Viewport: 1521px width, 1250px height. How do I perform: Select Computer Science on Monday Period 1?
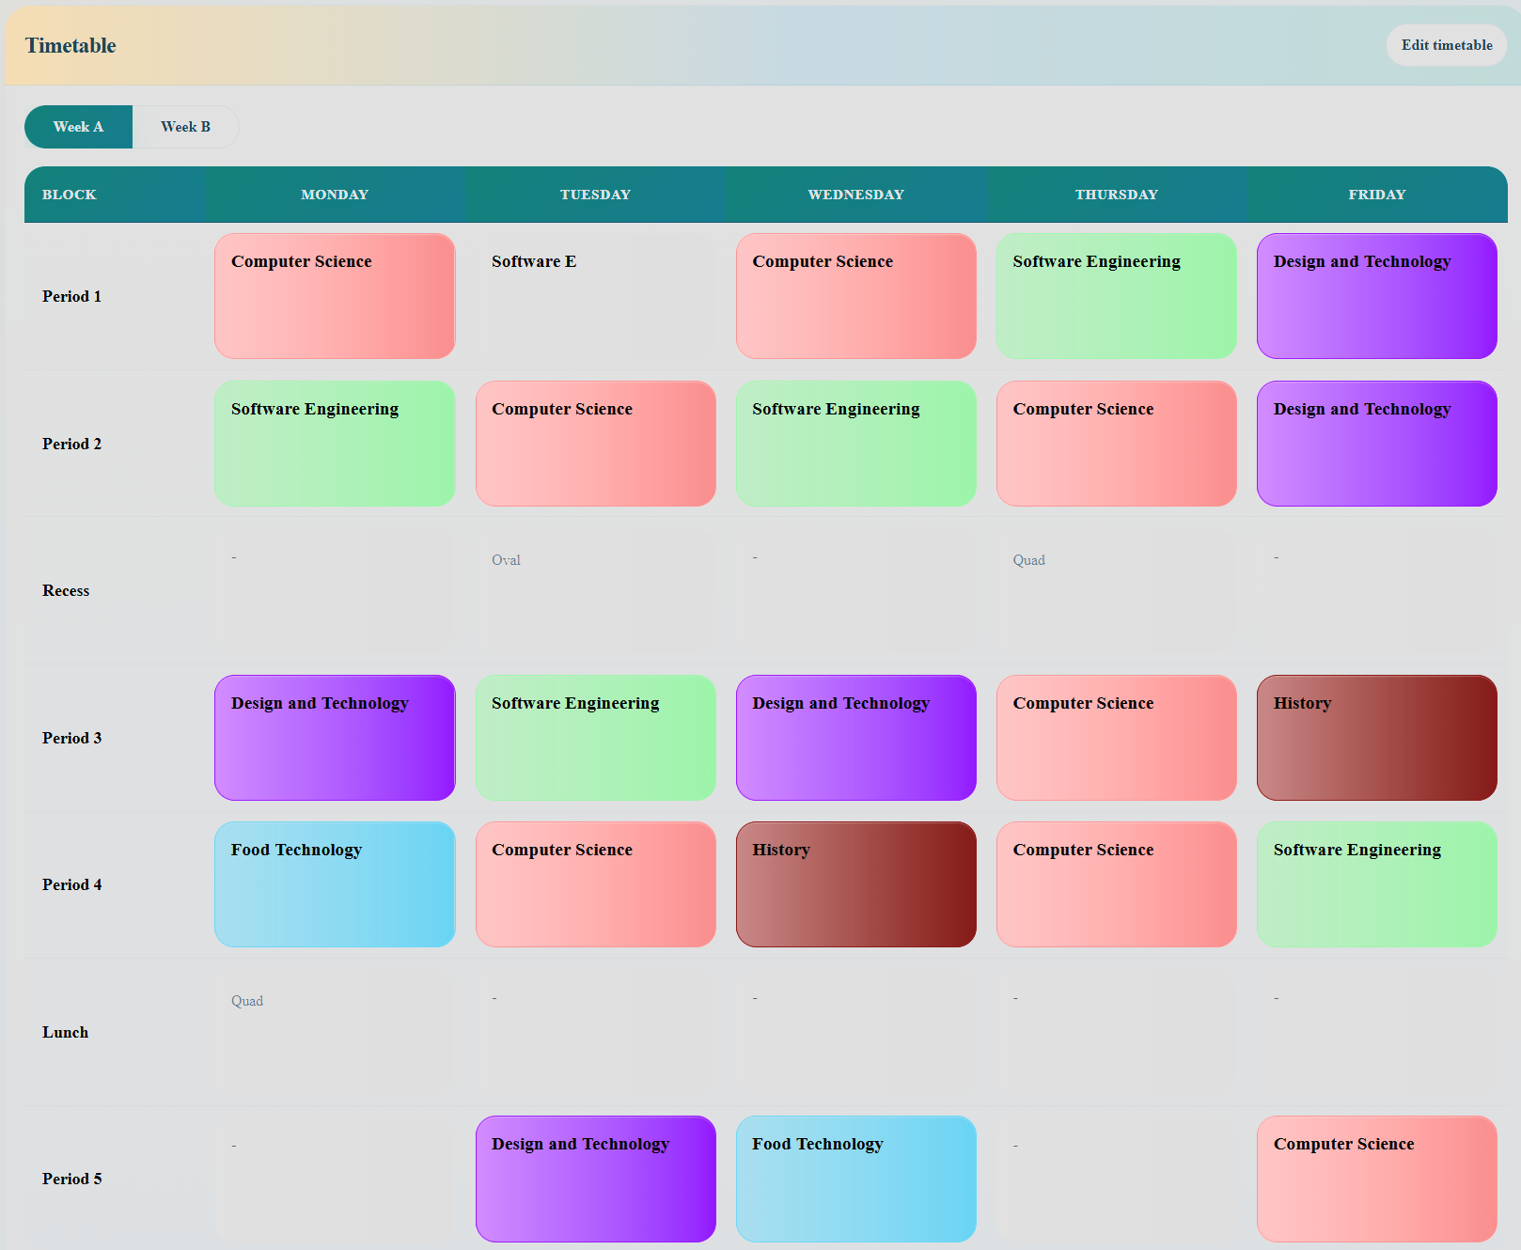335,295
